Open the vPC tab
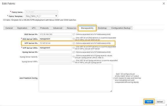167x106 pixels. click(34, 28)
